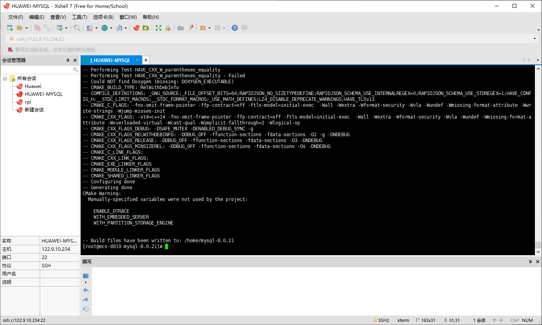The height and width of the screenshot is (325, 542).
Task: Click the compose pane redo arrow
Action: [86, 300]
